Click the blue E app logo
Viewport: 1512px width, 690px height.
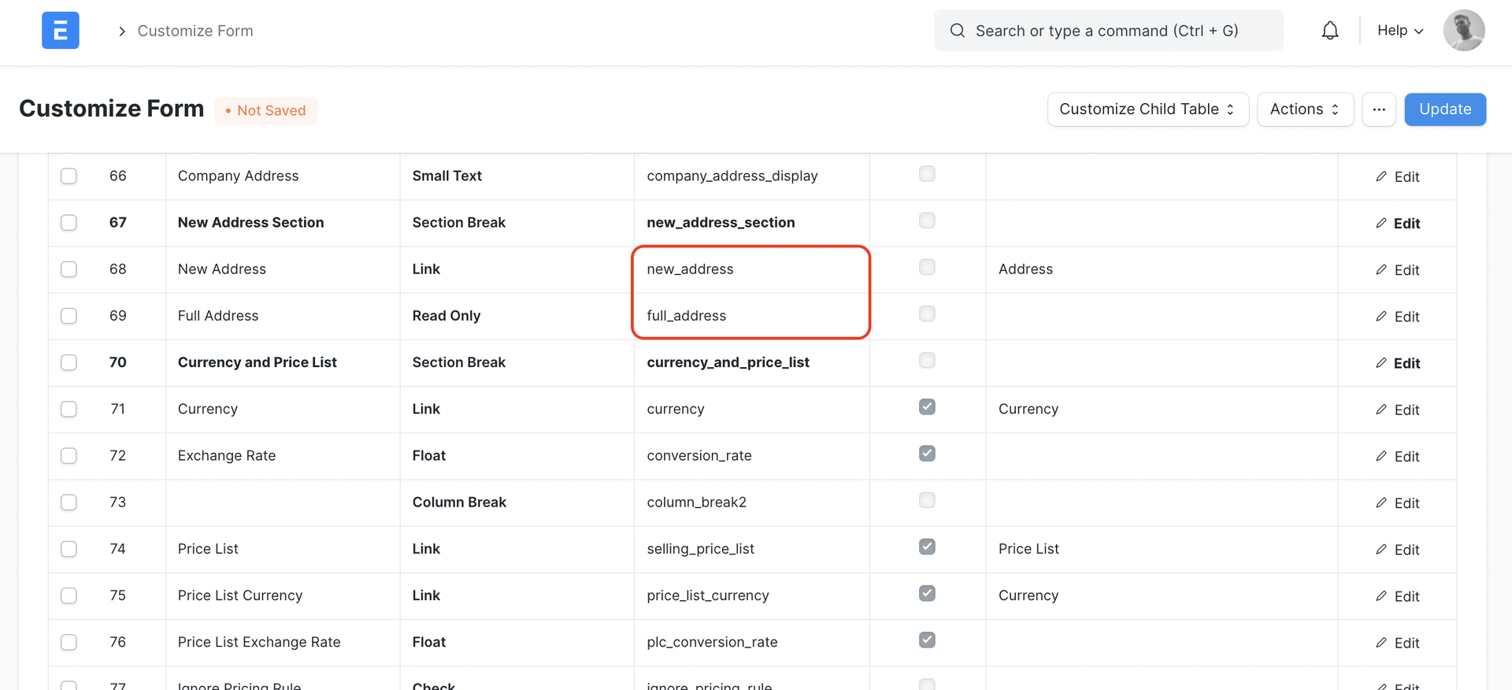pos(61,31)
